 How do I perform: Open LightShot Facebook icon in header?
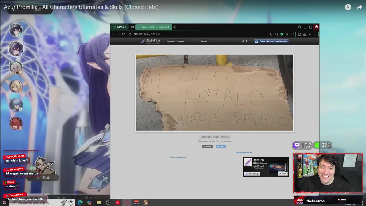pyautogui.click(x=246, y=41)
